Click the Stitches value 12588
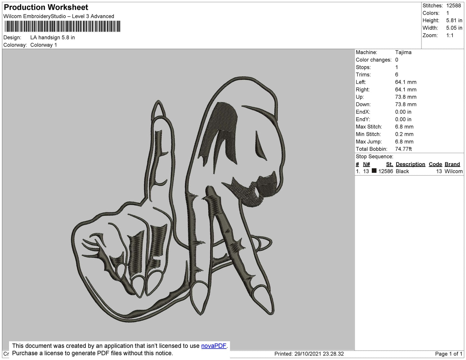466x360 pixels. coord(453,5)
